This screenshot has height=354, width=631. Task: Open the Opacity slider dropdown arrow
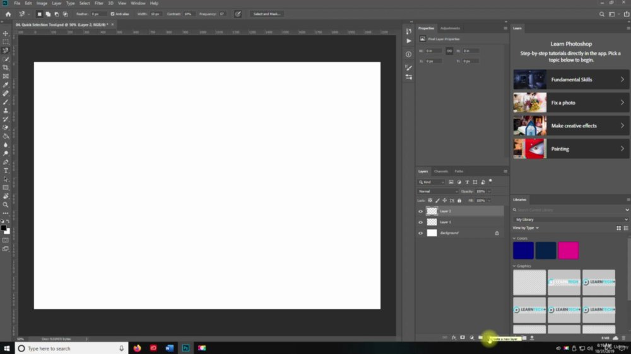point(490,191)
